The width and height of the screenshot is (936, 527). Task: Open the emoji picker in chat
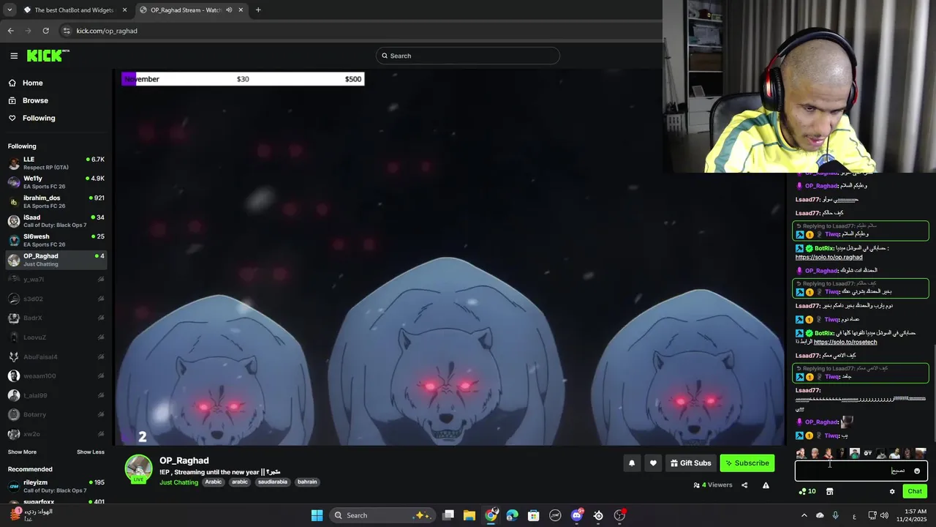917,471
